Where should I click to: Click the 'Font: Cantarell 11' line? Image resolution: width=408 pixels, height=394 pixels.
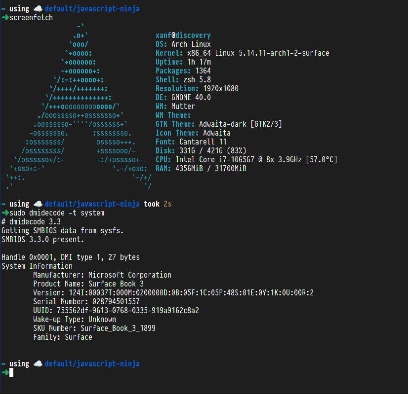(x=191, y=142)
